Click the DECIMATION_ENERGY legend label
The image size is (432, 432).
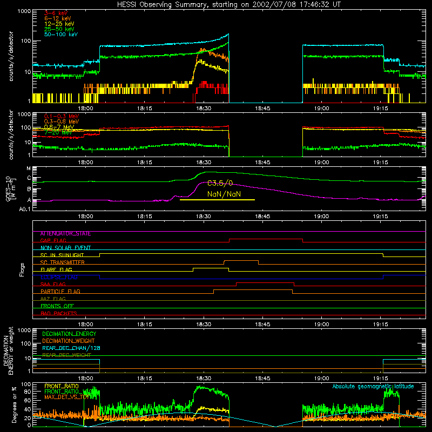coord(69,334)
